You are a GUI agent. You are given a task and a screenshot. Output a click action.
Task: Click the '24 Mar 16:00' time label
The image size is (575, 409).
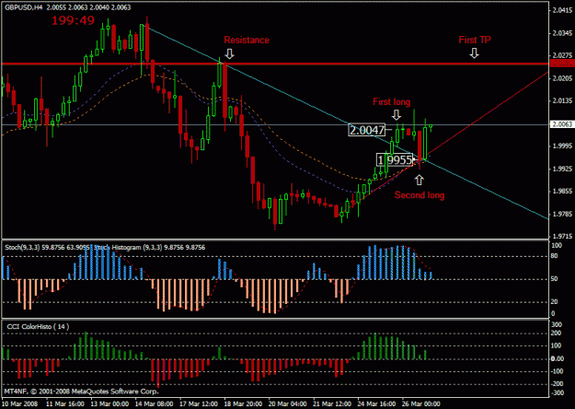point(377,403)
